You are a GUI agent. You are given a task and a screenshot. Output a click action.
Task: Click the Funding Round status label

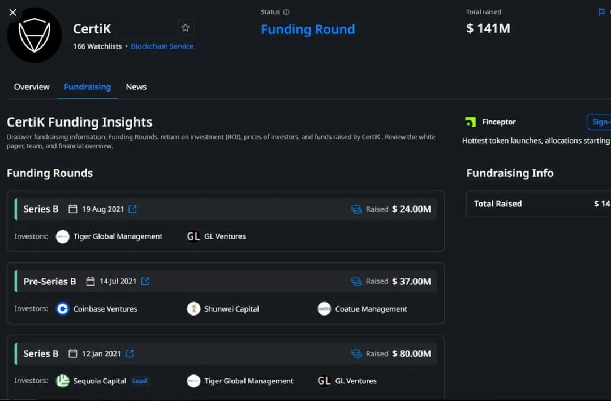[308, 29]
